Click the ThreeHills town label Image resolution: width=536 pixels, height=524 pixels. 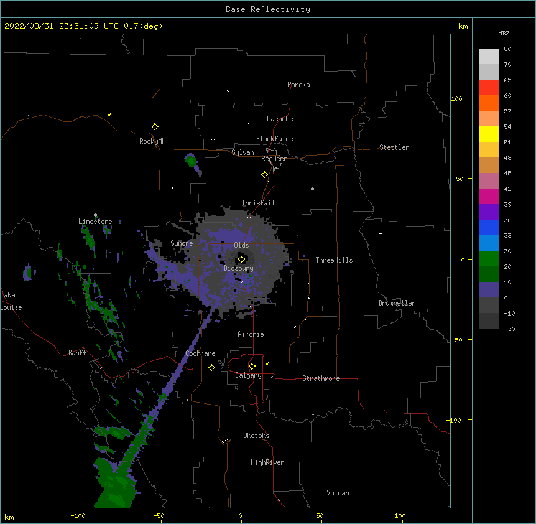tap(334, 260)
